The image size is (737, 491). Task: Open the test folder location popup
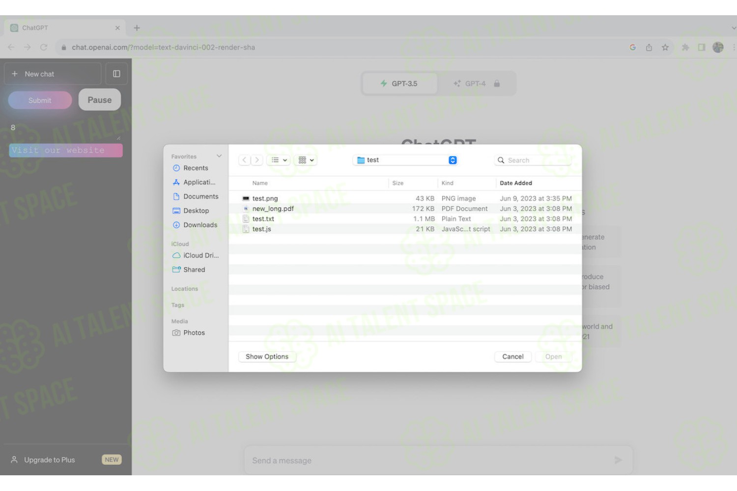tap(405, 160)
